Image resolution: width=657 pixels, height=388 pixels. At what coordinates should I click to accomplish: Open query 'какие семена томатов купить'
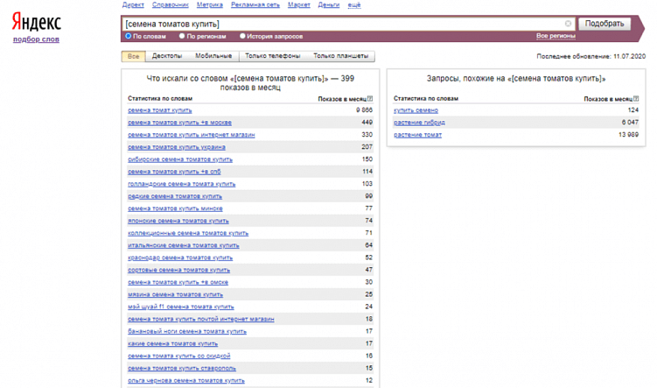[x=172, y=343]
